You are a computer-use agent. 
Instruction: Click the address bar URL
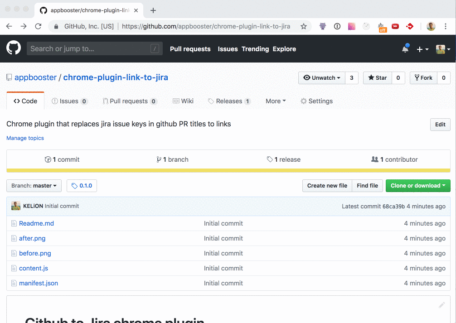click(x=206, y=26)
